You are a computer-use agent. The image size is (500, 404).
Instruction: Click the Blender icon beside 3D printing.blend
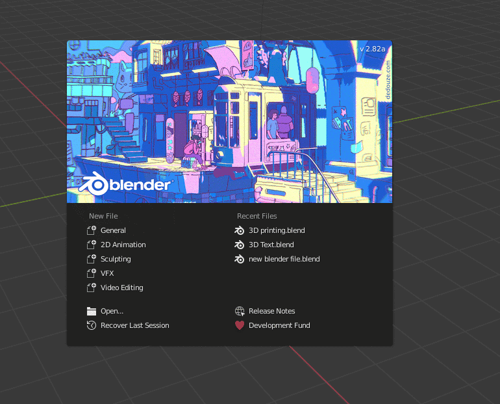point(239,230)
